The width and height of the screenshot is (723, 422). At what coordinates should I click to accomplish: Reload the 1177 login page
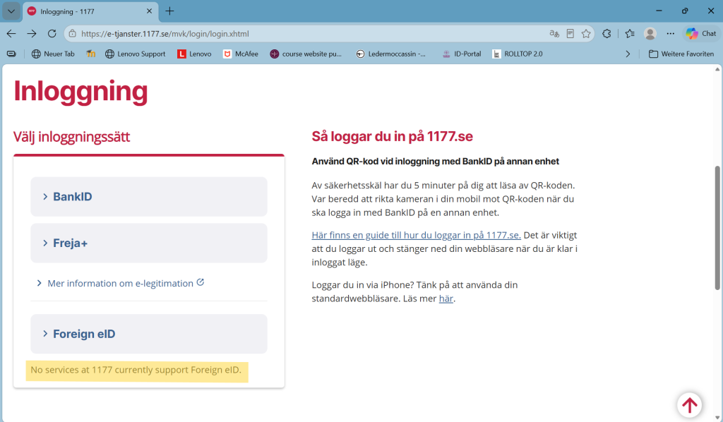click(52, 34)
